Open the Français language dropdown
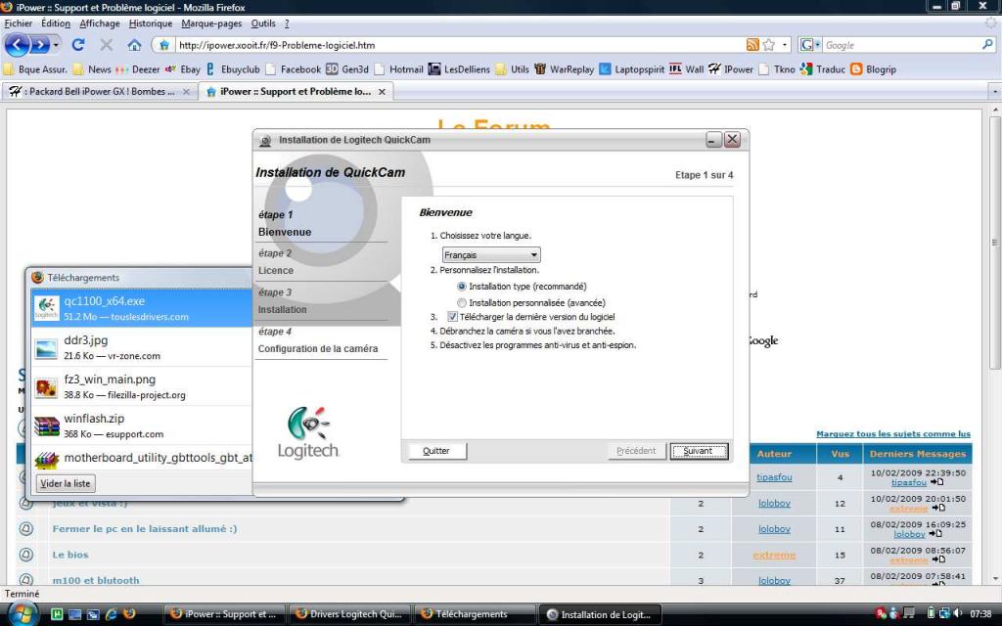This screenshot has width=1002, height=626. [491, 255]
